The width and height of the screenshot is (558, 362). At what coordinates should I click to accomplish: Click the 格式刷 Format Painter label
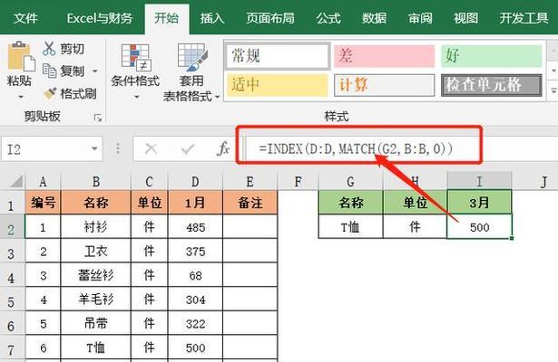(78, 94)
